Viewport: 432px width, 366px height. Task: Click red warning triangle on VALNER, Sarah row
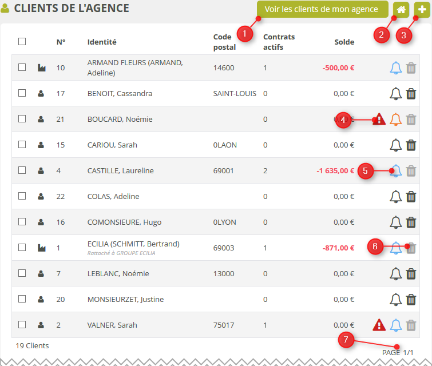pyautogui.click(x=379, y=325)
